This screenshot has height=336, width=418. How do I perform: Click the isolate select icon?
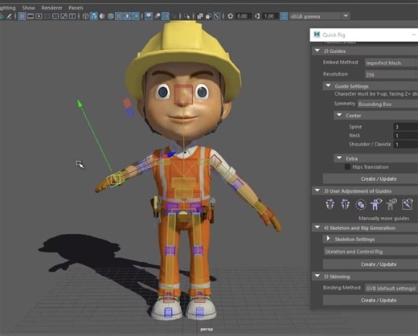pyautogui.click(x=187, y=16)
